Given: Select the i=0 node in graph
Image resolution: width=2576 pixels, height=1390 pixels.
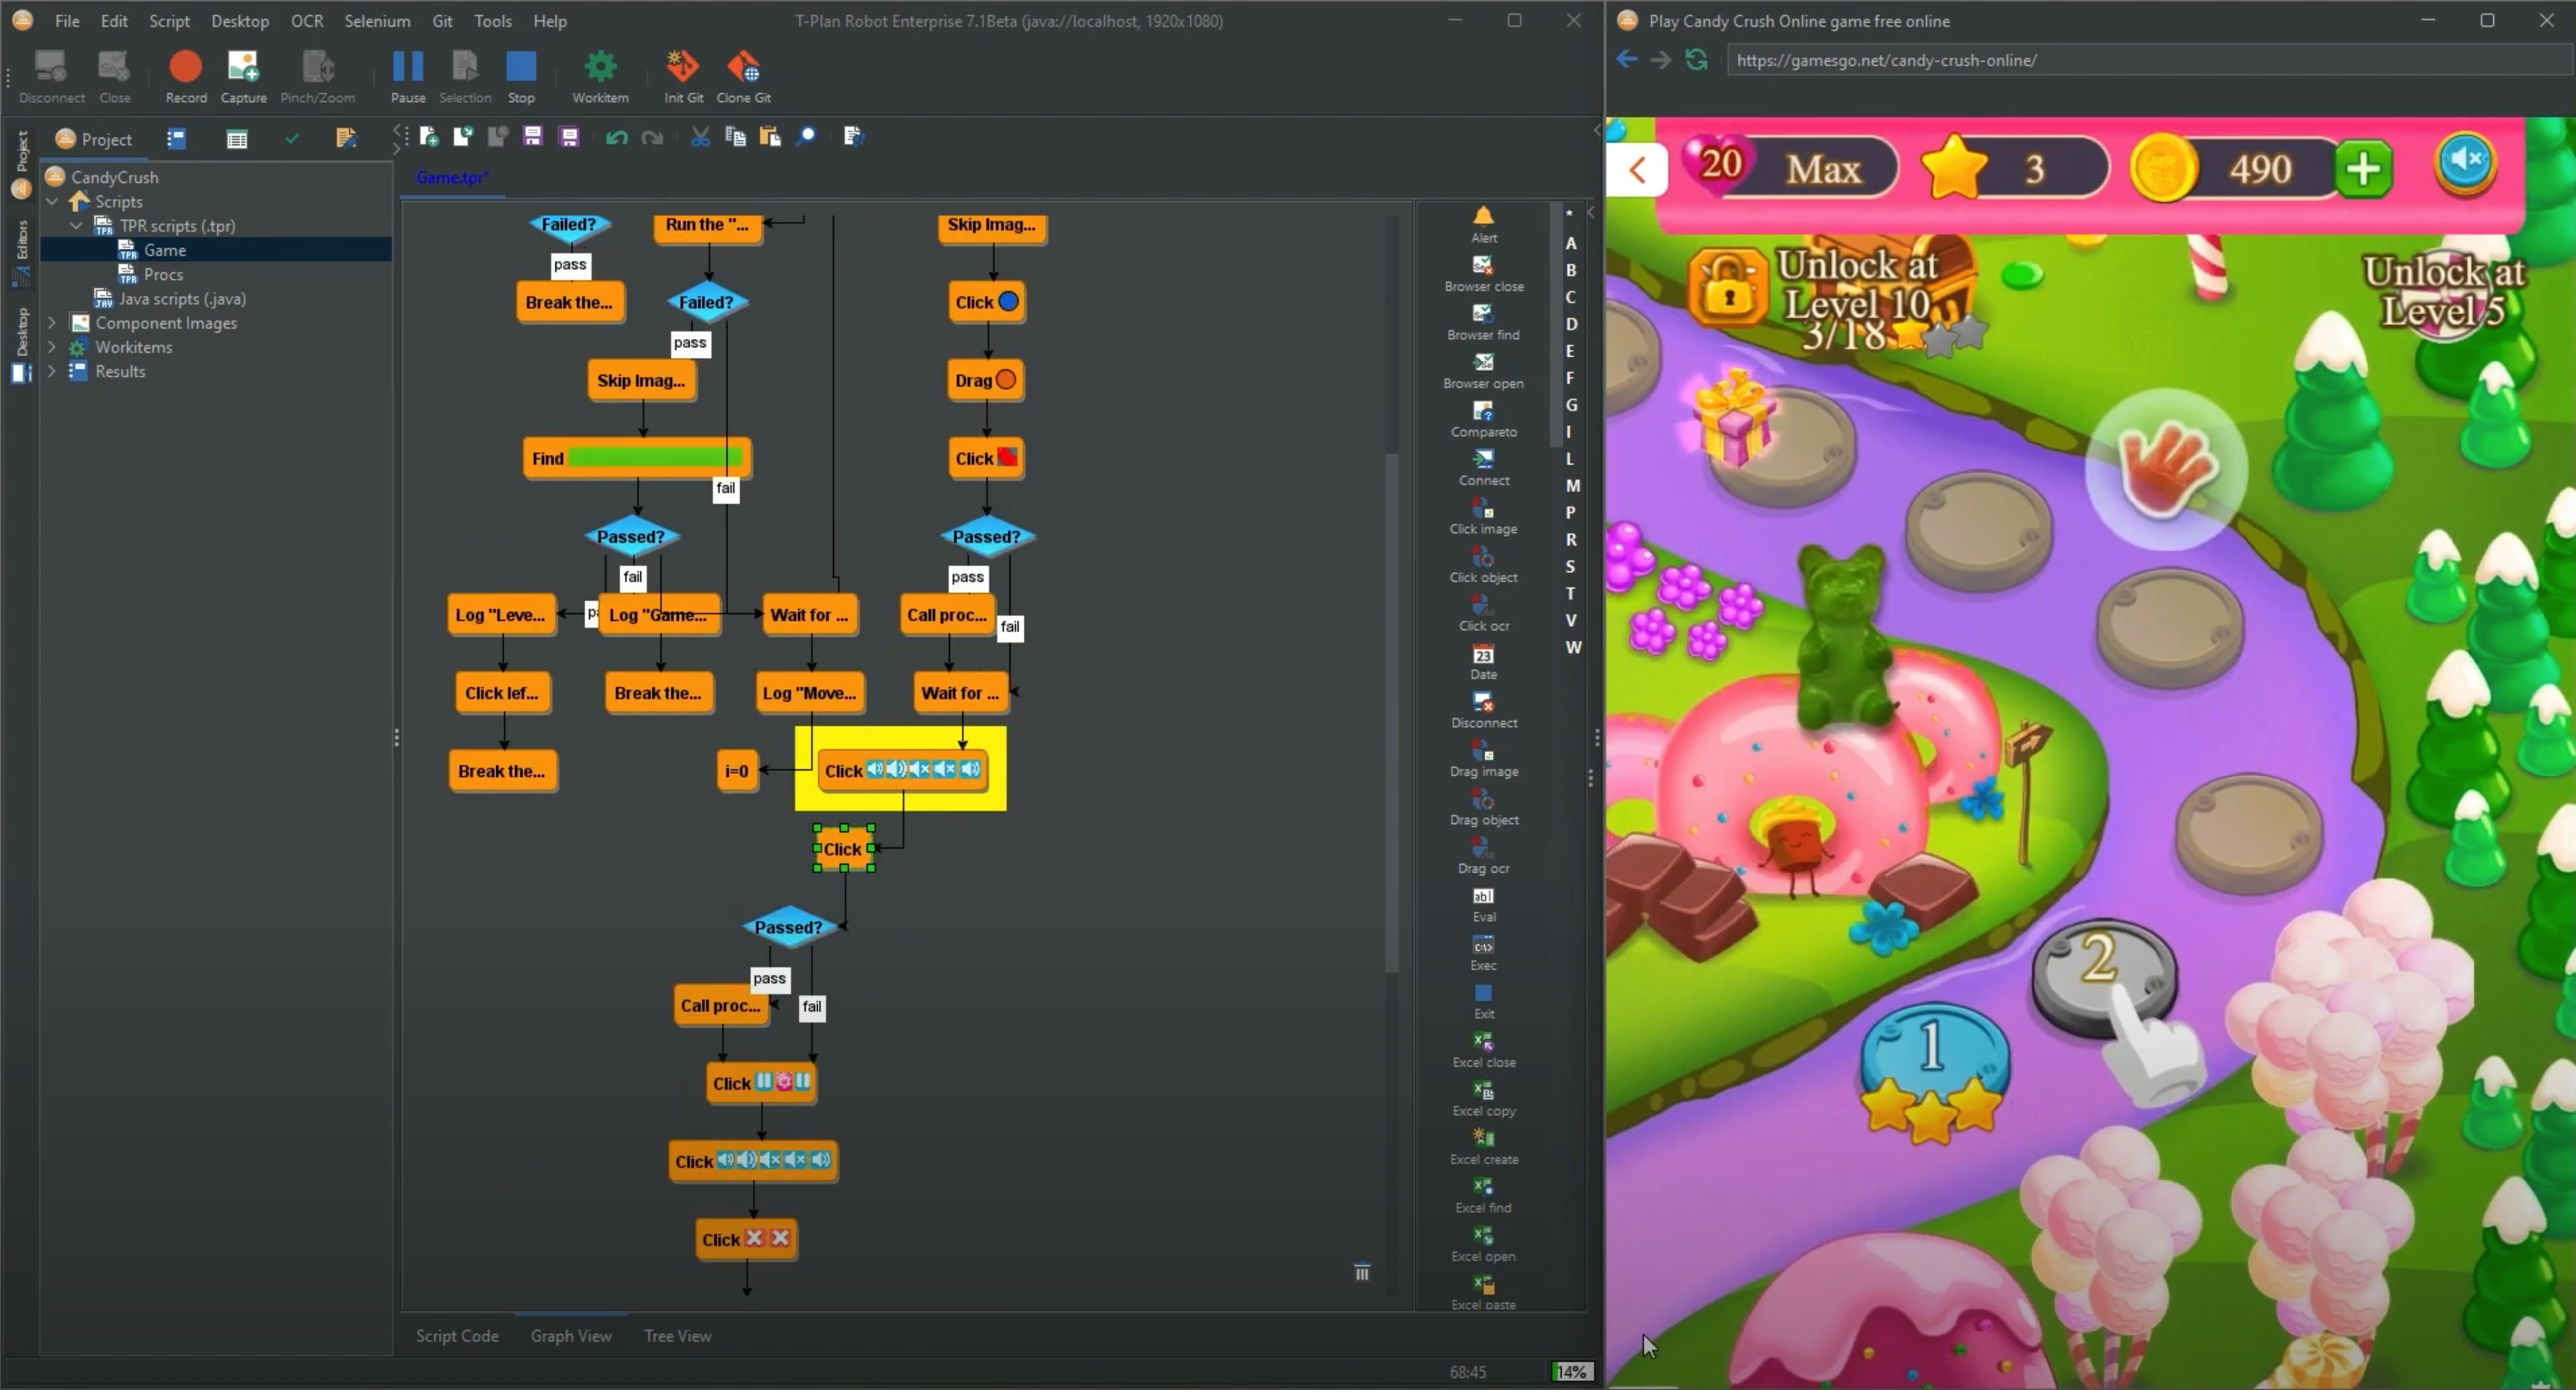Looking at the screenshot, I should 737,771.
